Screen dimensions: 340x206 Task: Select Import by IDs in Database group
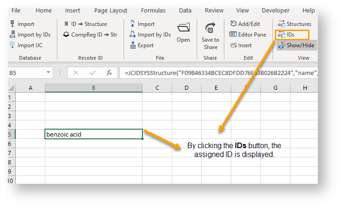[12, 35]
